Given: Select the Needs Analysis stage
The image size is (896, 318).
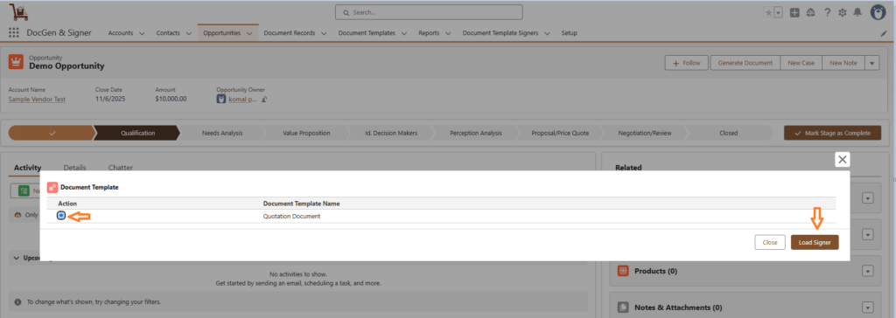Looking at the screenshot, I should pyautogui.click(x=222, y=133).
